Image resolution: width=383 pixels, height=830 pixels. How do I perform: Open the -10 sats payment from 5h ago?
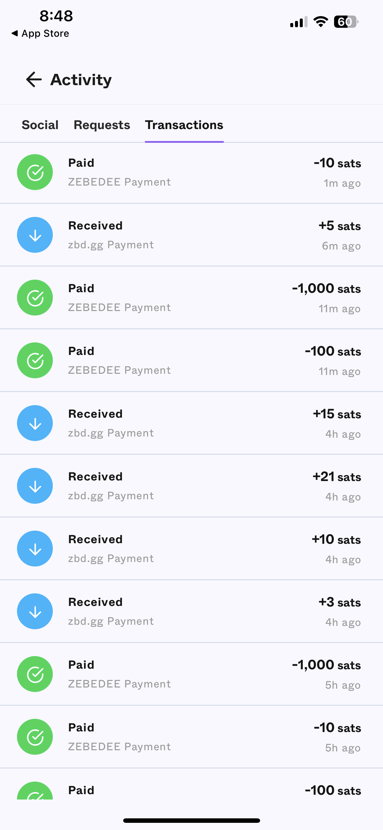pyautogui.click(x=191, y=737)
